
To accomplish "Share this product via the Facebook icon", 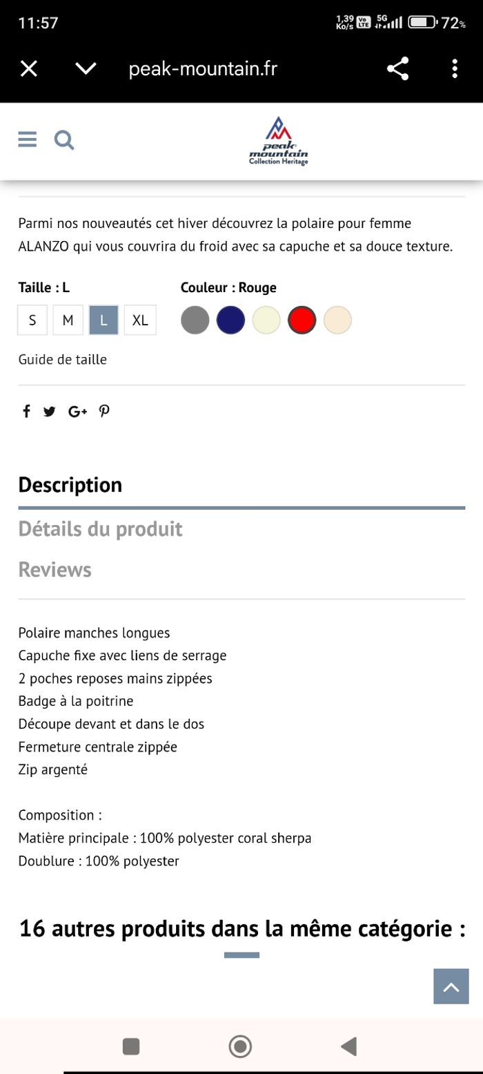I will (x=26, y=411).
